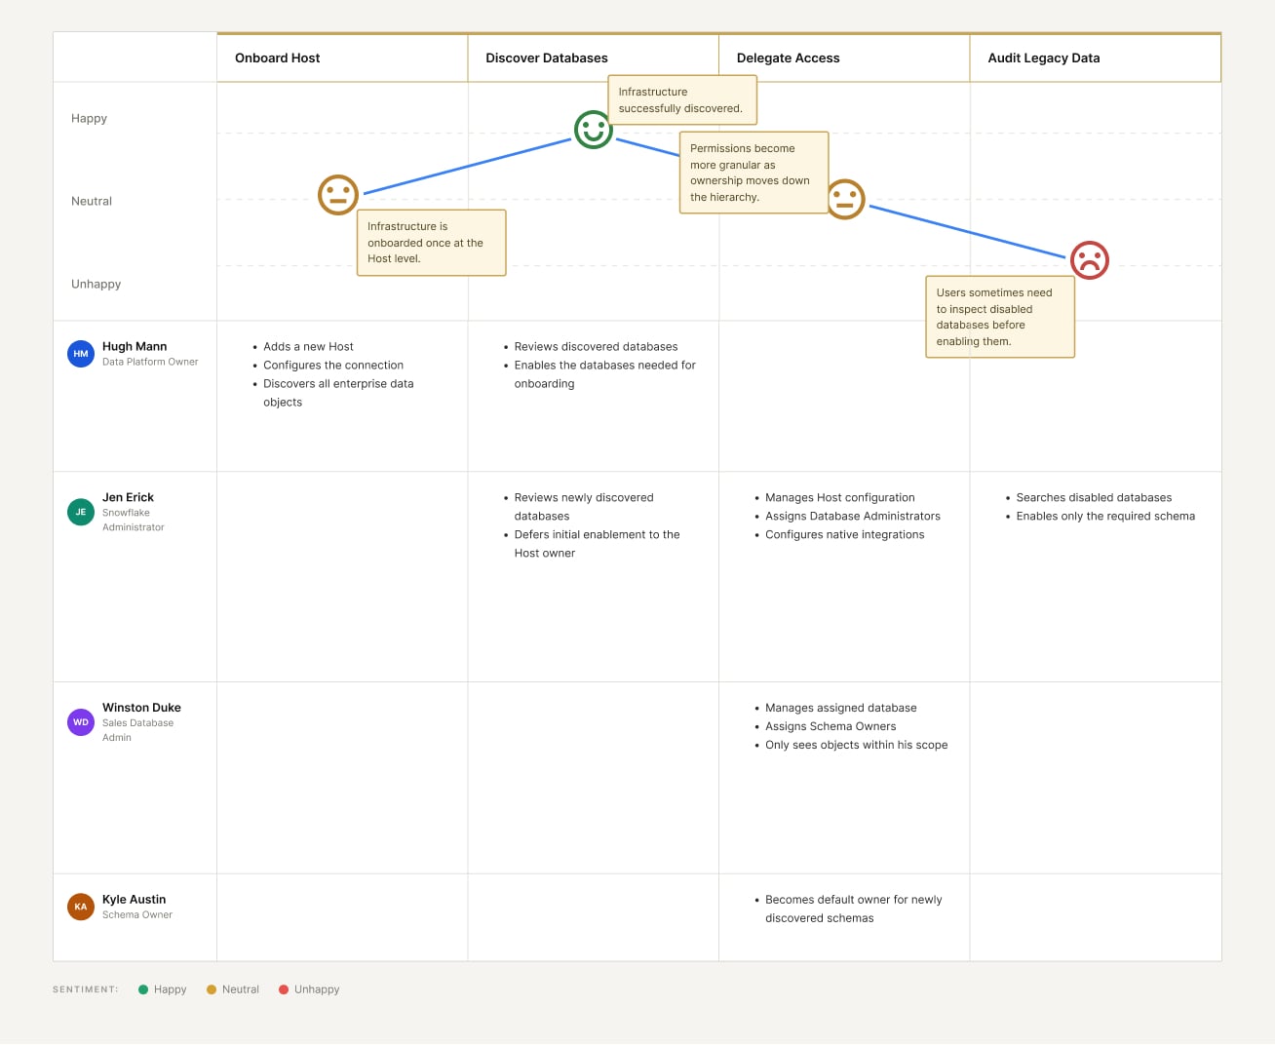Viewport: 1275px width, 1045px height.
Task: Select the Delegate Access column header
Action: coord(844,58)
